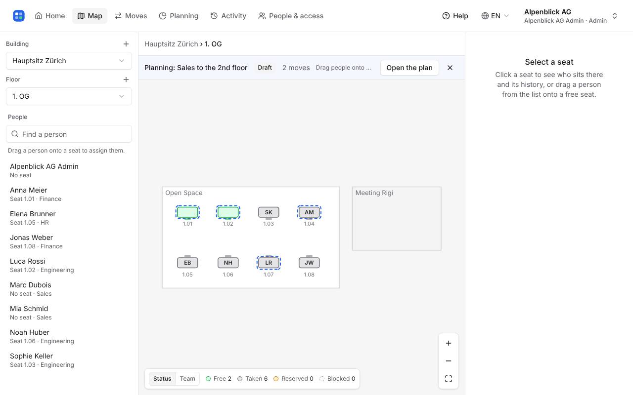The width and height of the screenshot is (633, 395).
Task: Select seat 1.07 occupied by LR
Action: point(269,263)
